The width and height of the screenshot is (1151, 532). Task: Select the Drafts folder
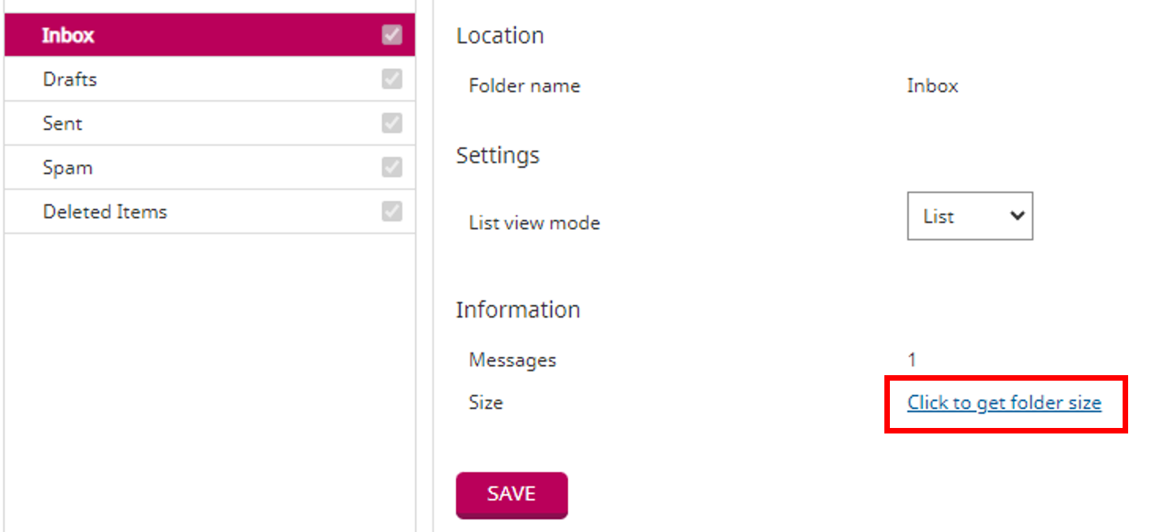(x=71, y=79)
